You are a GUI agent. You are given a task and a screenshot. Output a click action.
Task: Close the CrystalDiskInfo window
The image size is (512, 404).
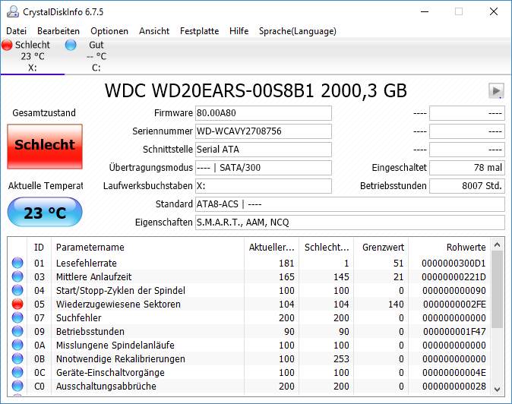(x=493, y=11)
